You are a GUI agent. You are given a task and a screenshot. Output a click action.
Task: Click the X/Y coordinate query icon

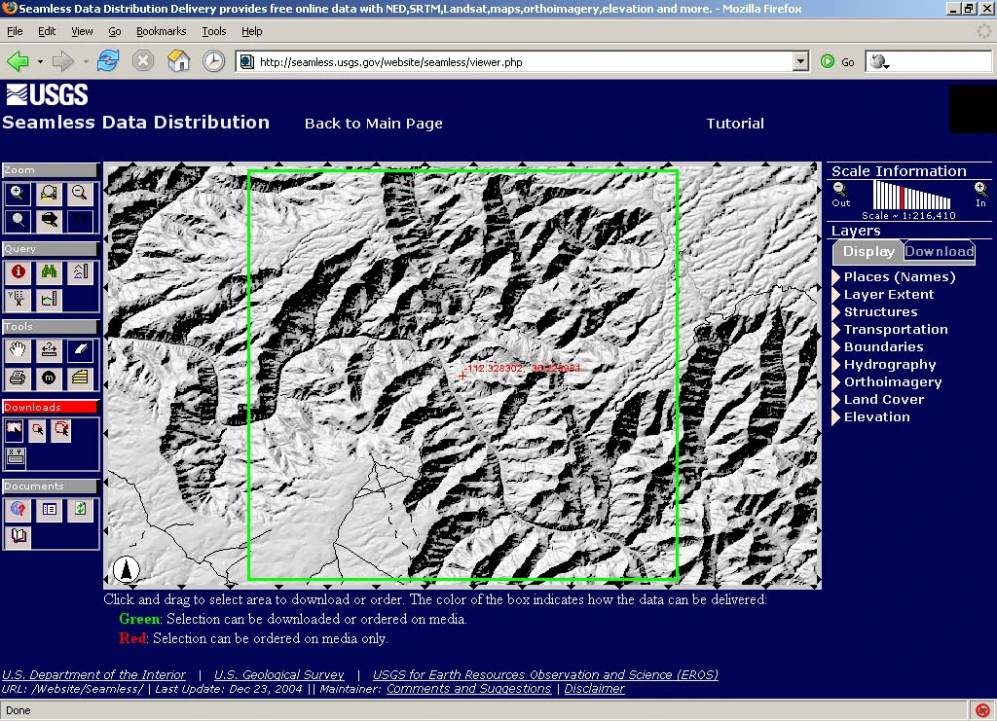click(18, 299)
